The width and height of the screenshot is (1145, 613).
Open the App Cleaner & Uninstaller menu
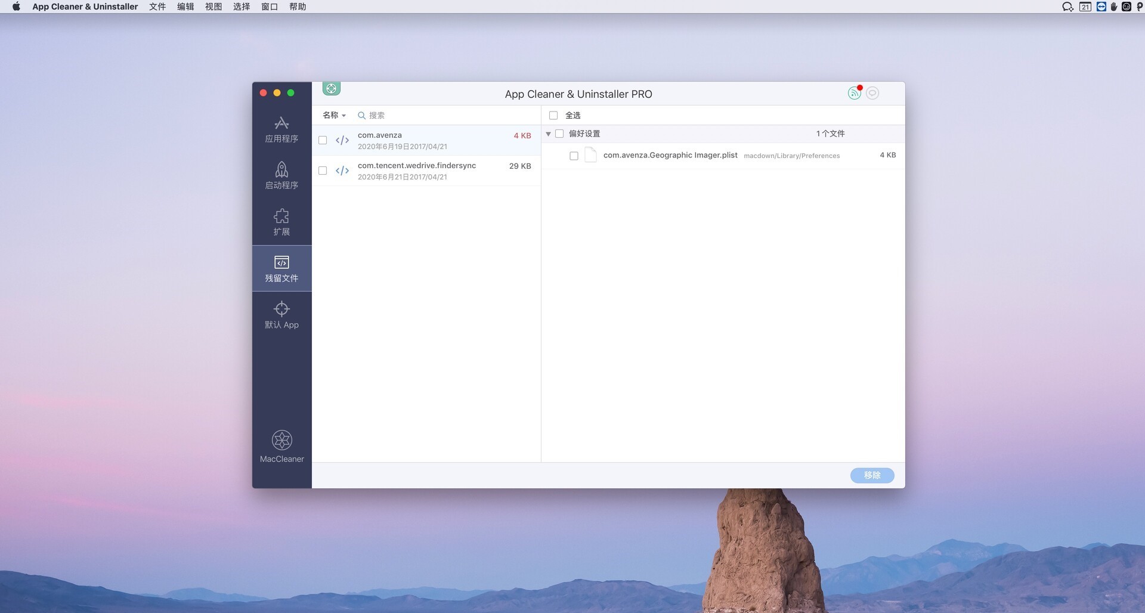[85, 7]
